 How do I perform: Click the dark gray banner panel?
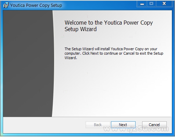click(27, 64)
